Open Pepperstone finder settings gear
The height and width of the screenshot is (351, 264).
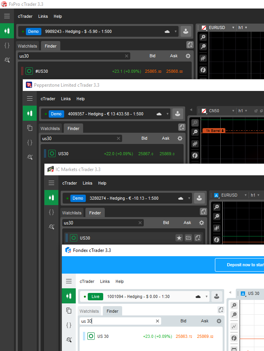tap(180, 138)
